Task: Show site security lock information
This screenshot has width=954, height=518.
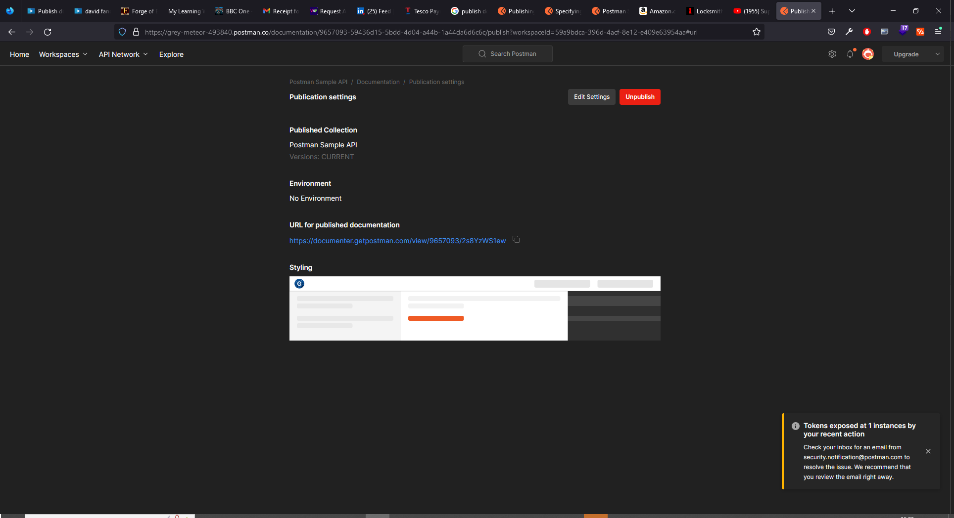Action: 136,32
